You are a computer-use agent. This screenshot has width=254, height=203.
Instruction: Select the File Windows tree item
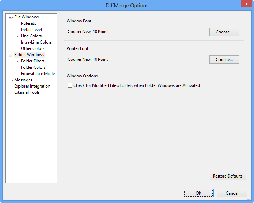27,17
